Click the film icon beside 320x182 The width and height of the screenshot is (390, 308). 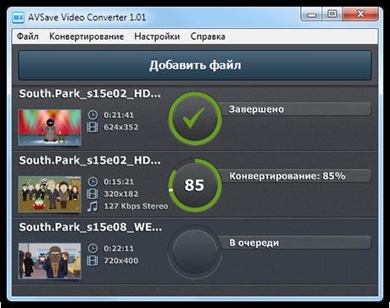pos(92,194)
